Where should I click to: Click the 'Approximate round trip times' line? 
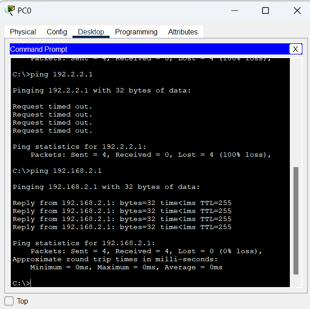pos(115,259)
